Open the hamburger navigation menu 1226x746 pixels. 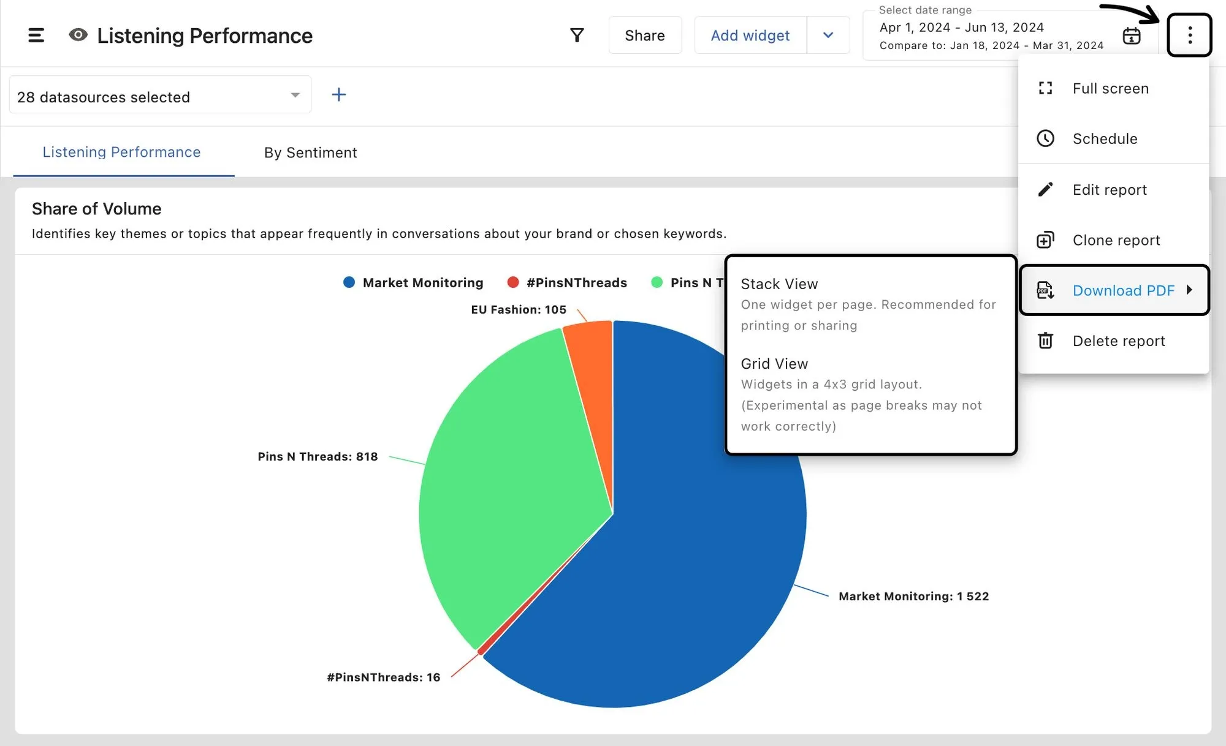[36, 35]
